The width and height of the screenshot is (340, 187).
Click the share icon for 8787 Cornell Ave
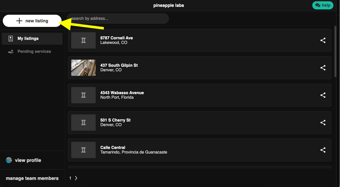pyautogui.click(x=323, y=40)
